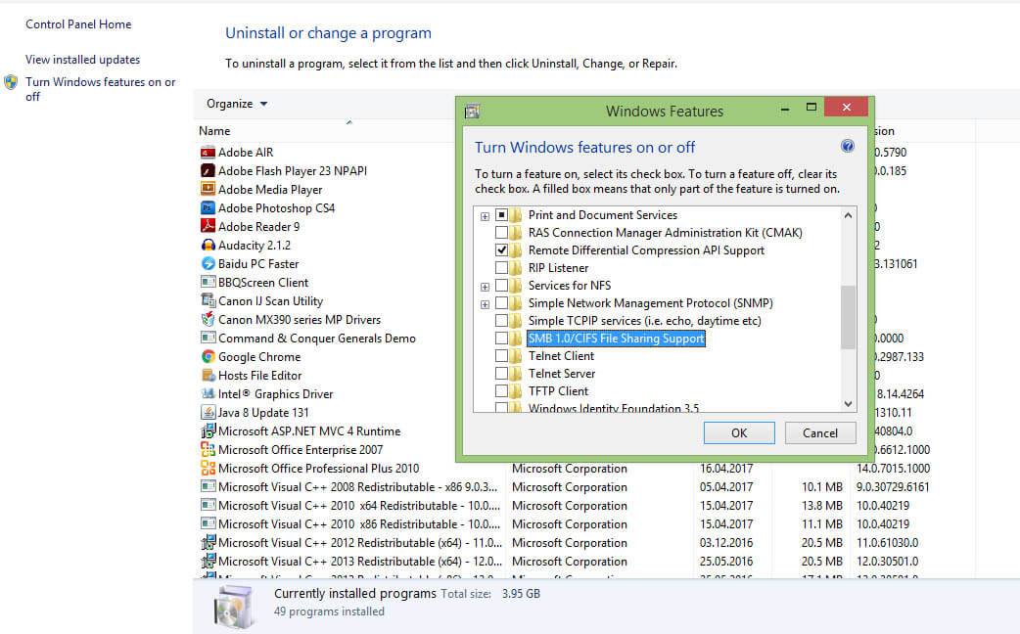Toggle the Print and Document Services checkbox
Screen dimensions: 1020x634
[501, 214]
